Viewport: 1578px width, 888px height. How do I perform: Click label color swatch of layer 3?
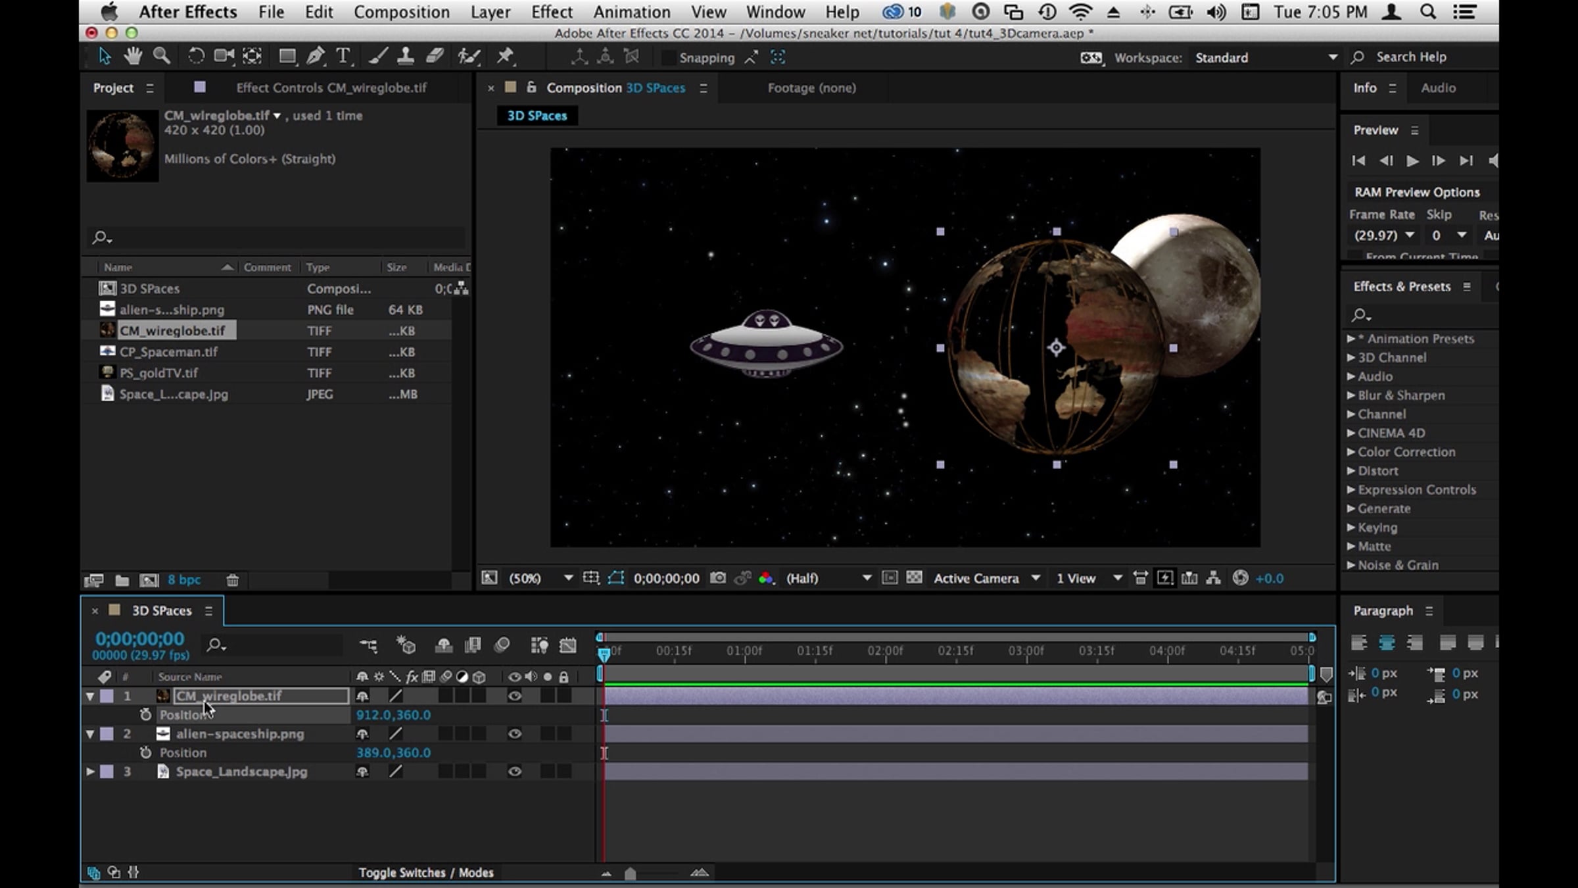click(107, 772)
